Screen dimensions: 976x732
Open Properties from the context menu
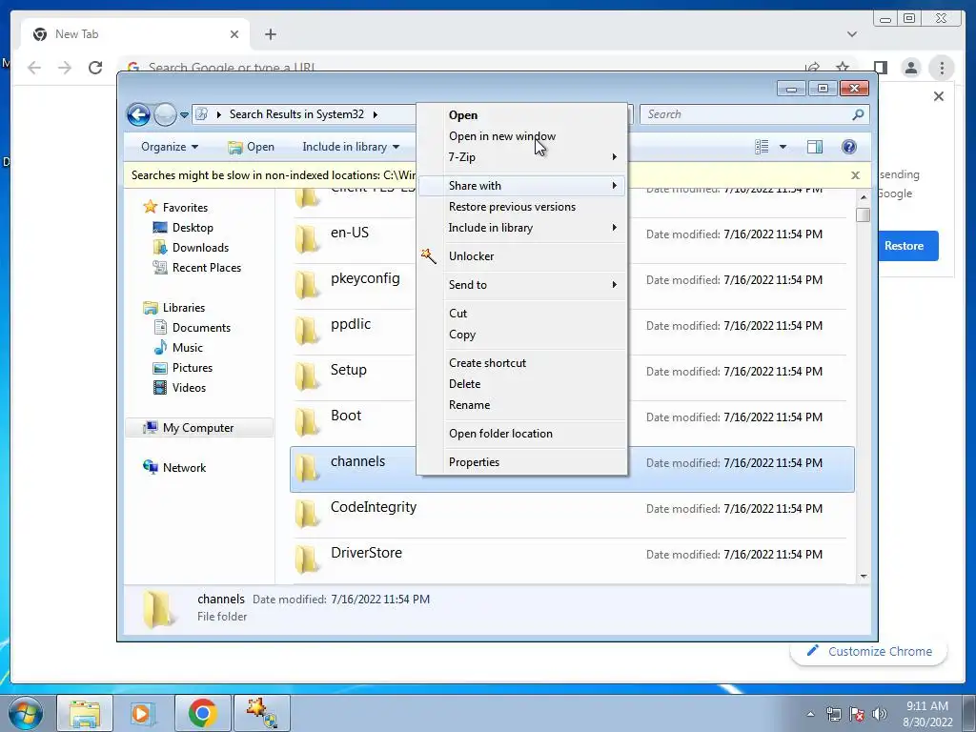522,462
